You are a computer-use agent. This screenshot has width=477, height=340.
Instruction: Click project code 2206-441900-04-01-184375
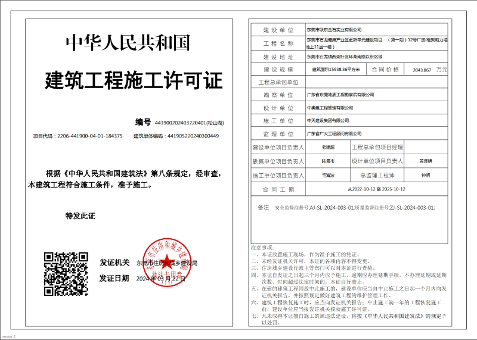(x=90, y=136)
